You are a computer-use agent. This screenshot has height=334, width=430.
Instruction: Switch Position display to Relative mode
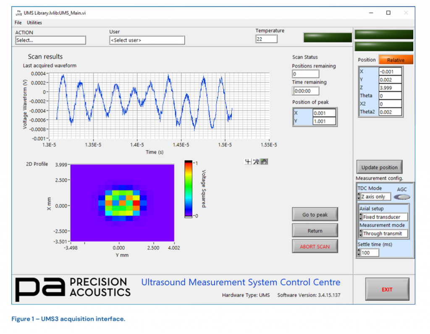tap(395, 60)
